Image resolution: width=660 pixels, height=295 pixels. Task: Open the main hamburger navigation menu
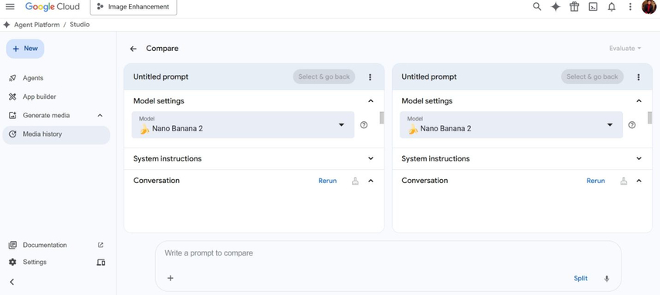click(x=10, y=7)
